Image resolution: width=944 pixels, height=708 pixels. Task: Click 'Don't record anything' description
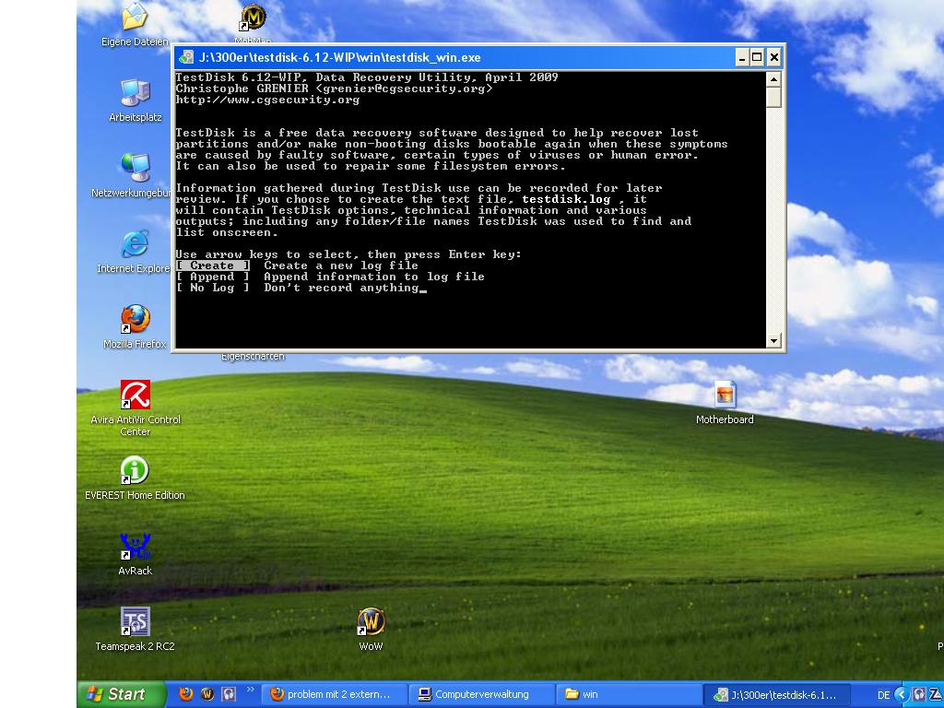(341, 288)
